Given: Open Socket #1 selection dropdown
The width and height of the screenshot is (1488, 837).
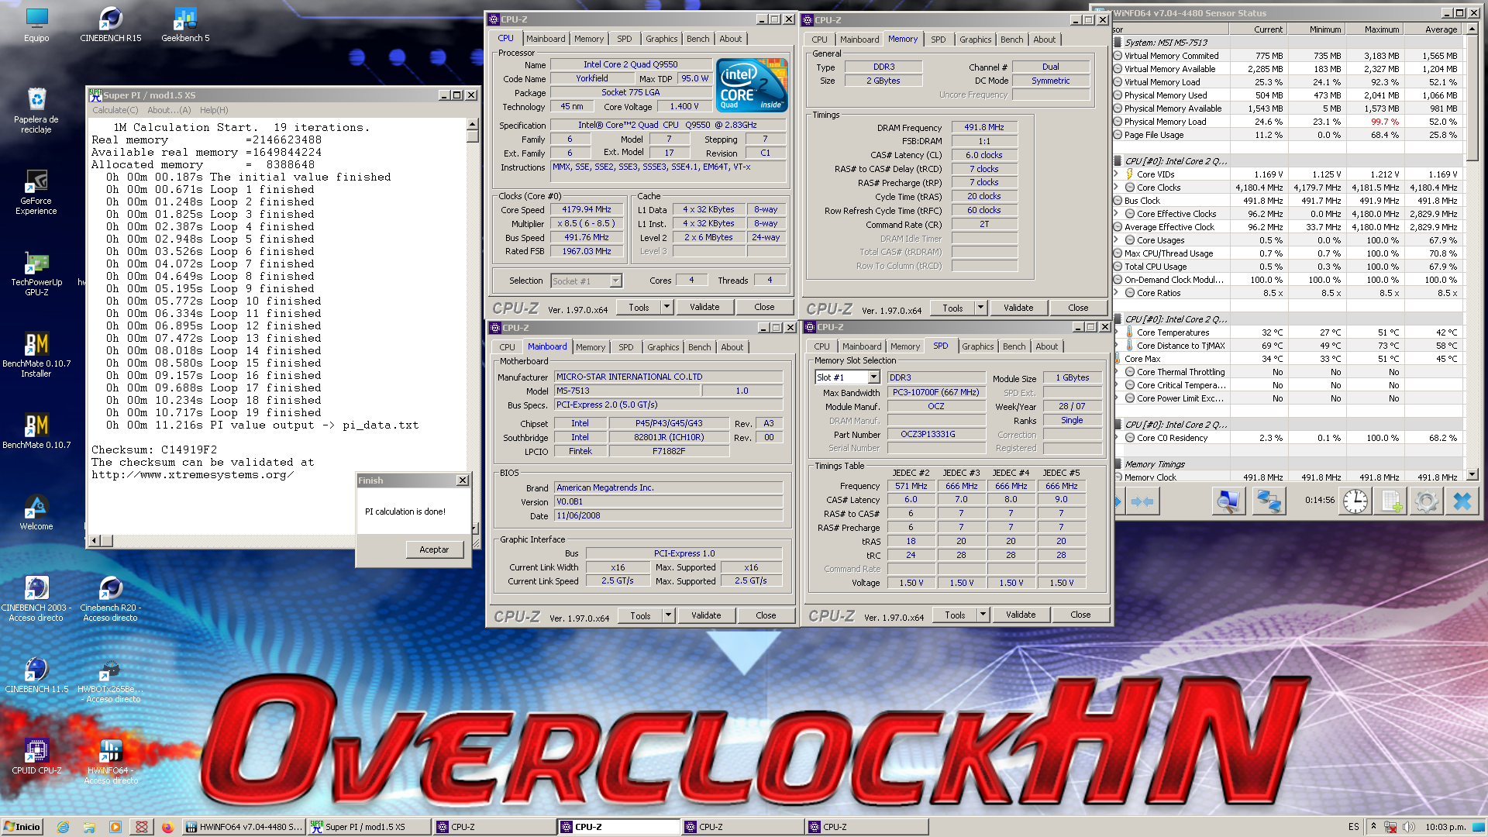Looking at the screenshot, I should (x=615, y=281).
